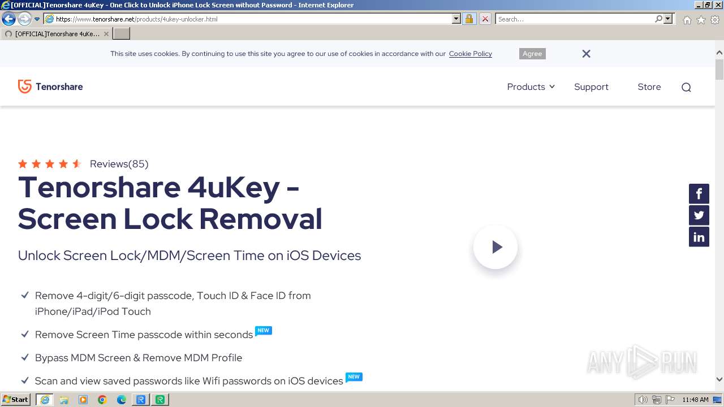Click into the IE Search box
The image size is (724, 407).
(574, 19)
